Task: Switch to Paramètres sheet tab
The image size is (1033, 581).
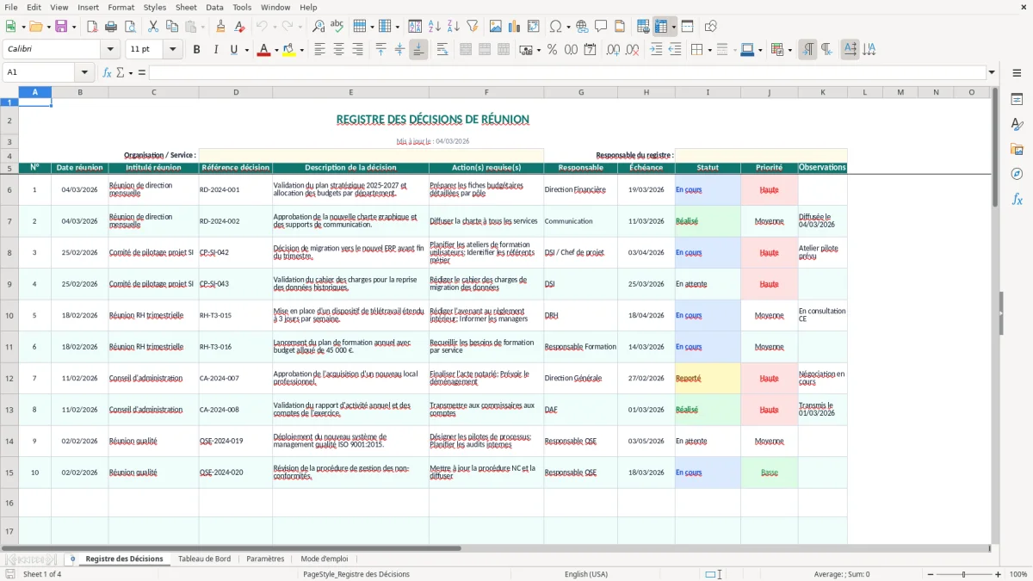Action: [265, 559]
